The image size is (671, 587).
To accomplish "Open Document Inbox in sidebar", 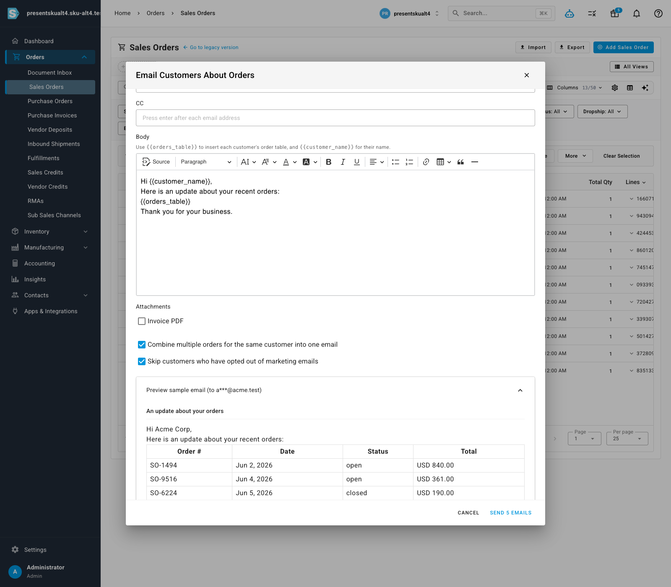I will (50, 73).
